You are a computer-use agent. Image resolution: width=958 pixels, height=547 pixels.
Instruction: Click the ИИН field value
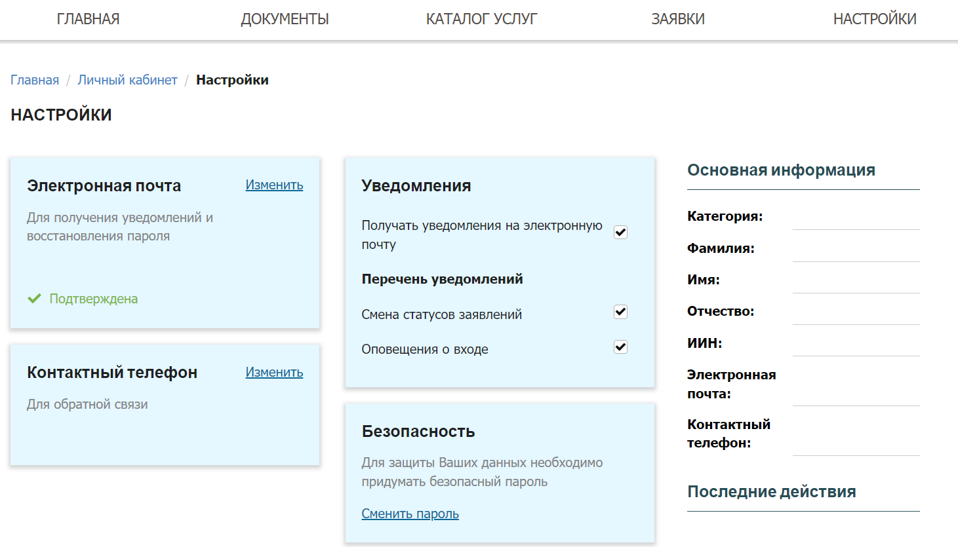pyautogui.click(x=856, y=343)
